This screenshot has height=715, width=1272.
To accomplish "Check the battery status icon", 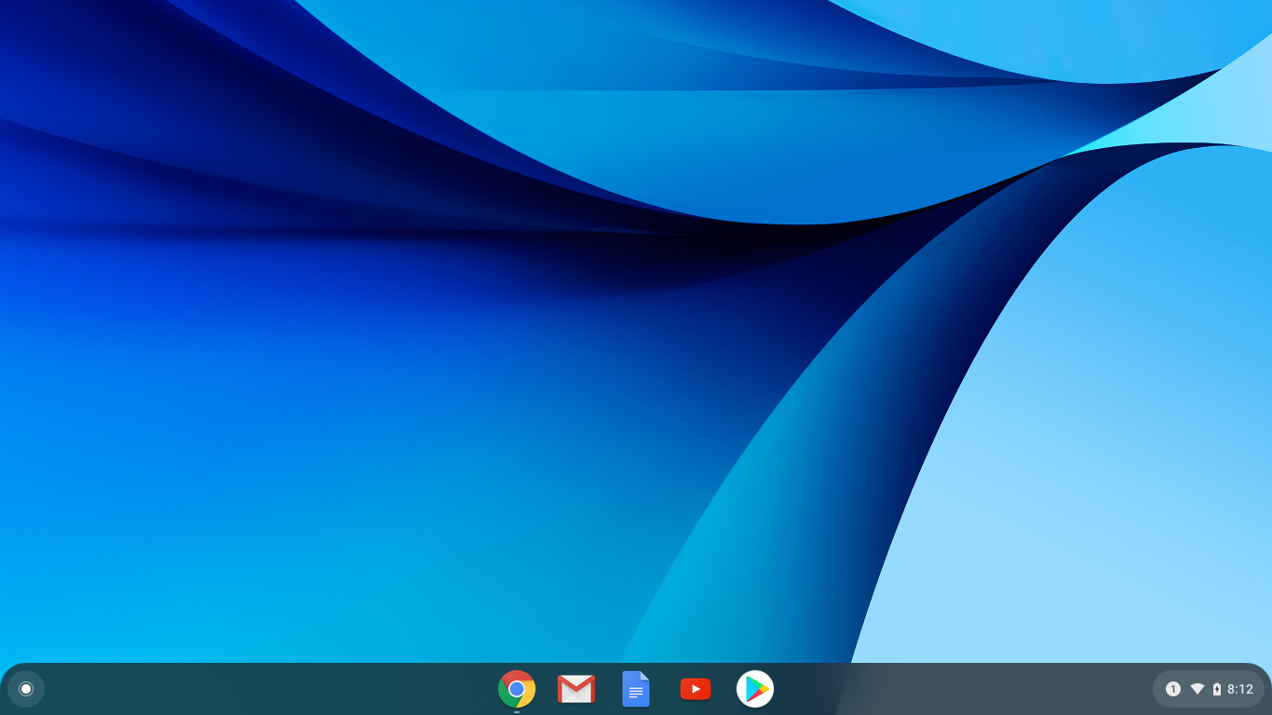I will [1217, 689].
